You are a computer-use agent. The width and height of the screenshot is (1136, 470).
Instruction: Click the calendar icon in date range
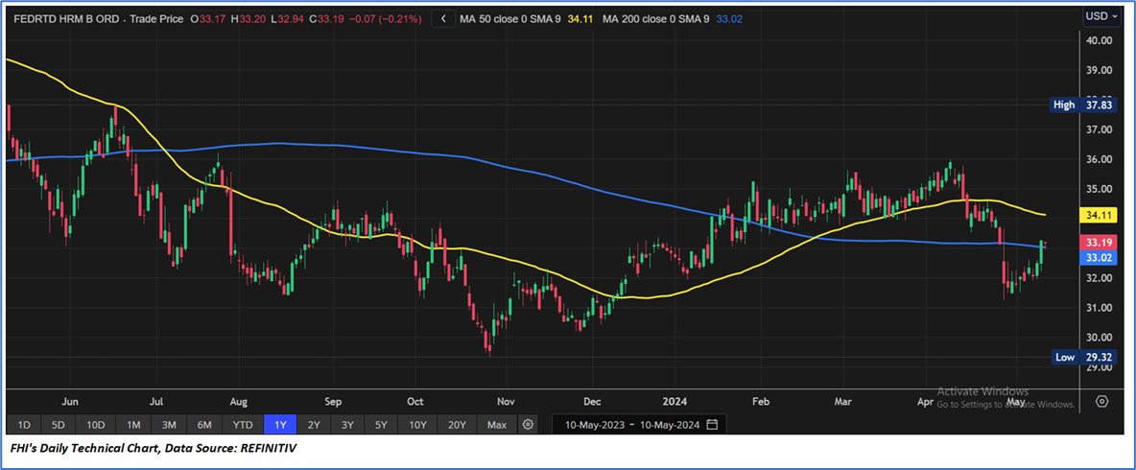coord(711,424)
